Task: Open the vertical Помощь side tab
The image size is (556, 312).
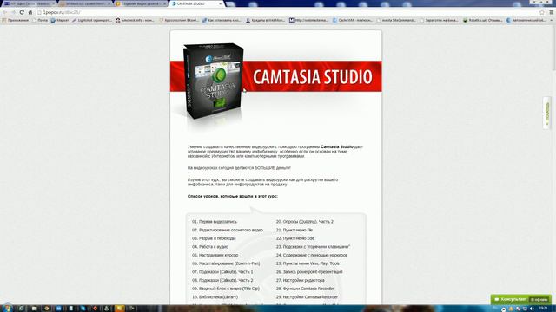Action: (547, 113)
